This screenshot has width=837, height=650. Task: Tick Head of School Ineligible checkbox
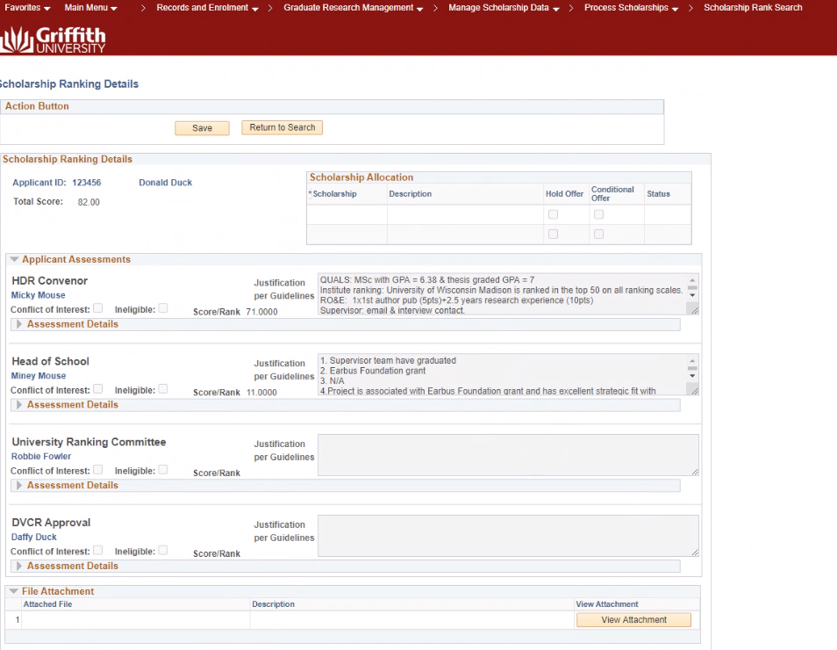pyautogui.click(x=163, y=389)
